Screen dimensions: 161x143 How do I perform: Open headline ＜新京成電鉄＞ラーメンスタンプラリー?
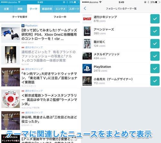(49, 100)
